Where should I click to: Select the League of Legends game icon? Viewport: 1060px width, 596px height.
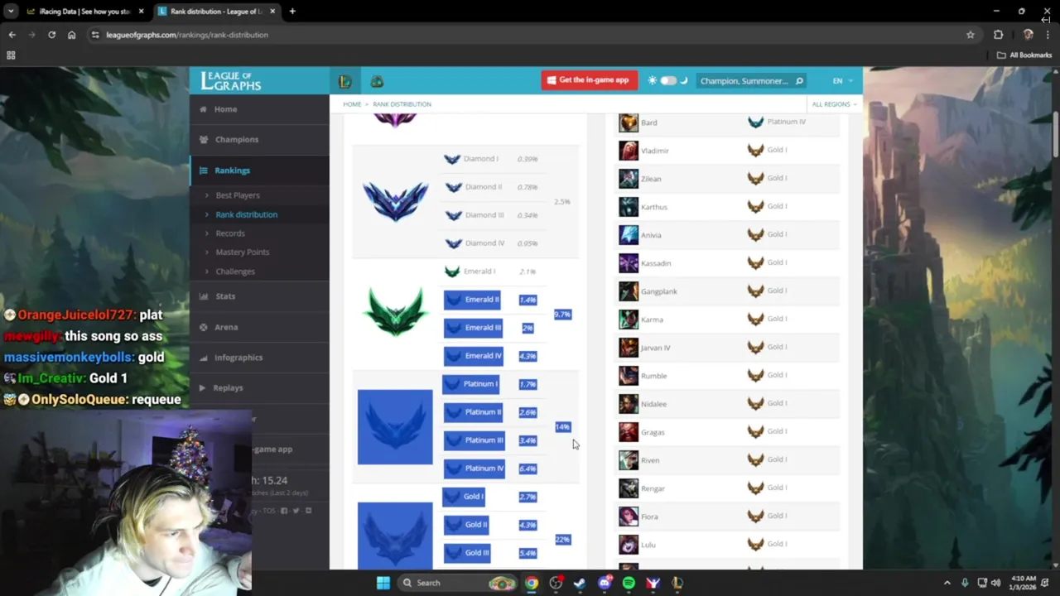(x=345, y=81)
